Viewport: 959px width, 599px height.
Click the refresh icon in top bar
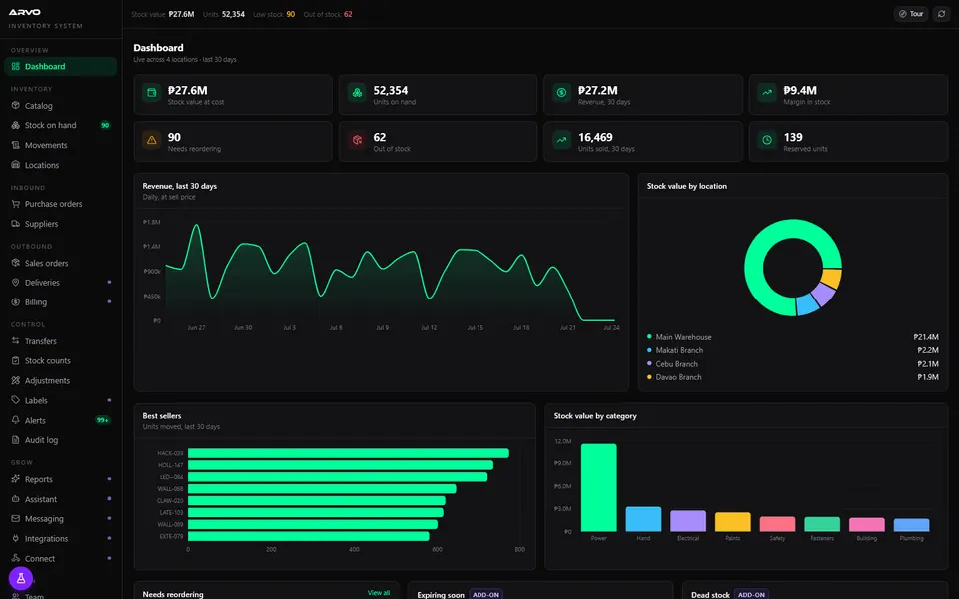(941, 14)
